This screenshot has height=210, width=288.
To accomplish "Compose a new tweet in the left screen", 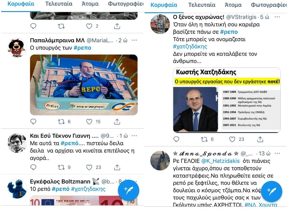I will (x=128, y=190).
